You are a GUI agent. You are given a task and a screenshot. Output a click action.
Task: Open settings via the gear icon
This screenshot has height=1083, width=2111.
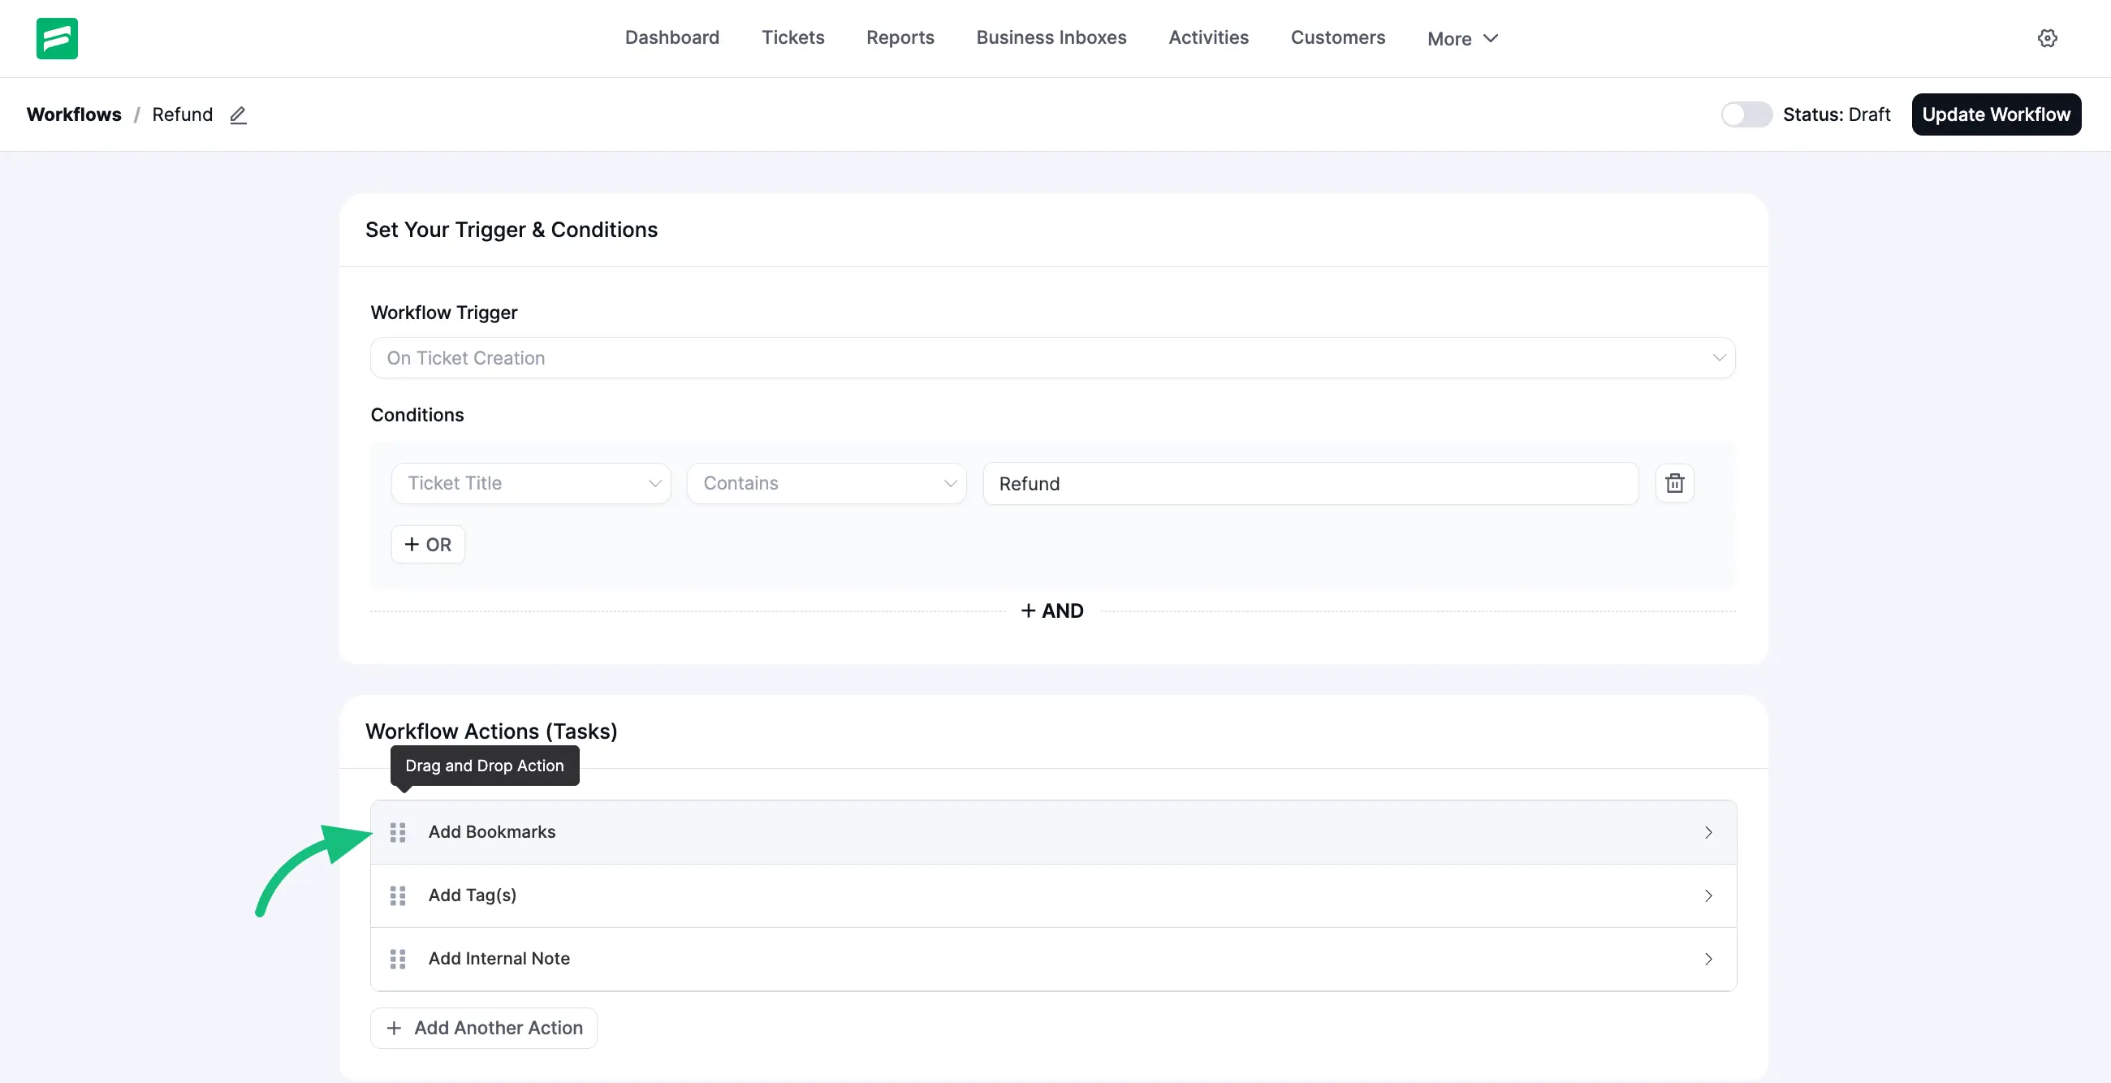2048,37
